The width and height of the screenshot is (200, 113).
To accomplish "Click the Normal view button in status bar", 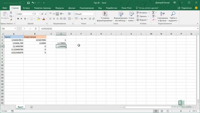I will (x=156, y=111).
